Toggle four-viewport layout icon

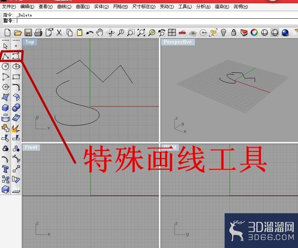[172, 33]
